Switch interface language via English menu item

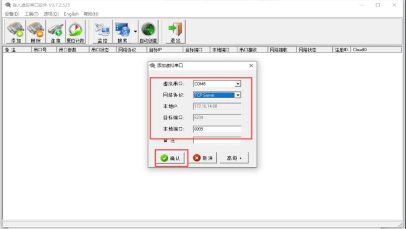tap(71, 14)
